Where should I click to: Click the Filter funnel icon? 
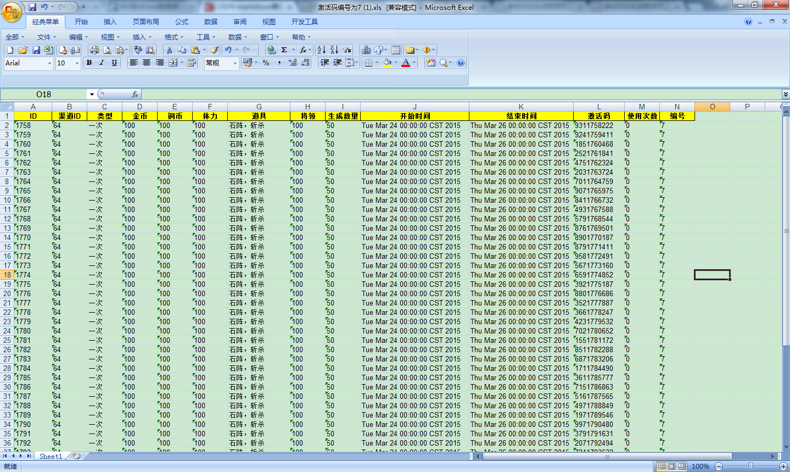pyautogui.click(x=347, y=50)
